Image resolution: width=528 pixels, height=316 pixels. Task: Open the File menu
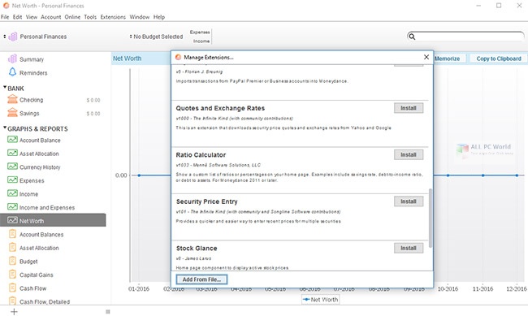[x=5, y=17]
